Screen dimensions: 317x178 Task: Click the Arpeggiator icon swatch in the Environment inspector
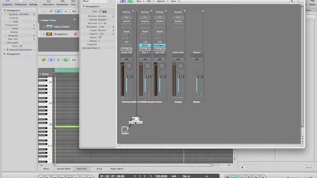pyautogui.click(x=105, y=12)
